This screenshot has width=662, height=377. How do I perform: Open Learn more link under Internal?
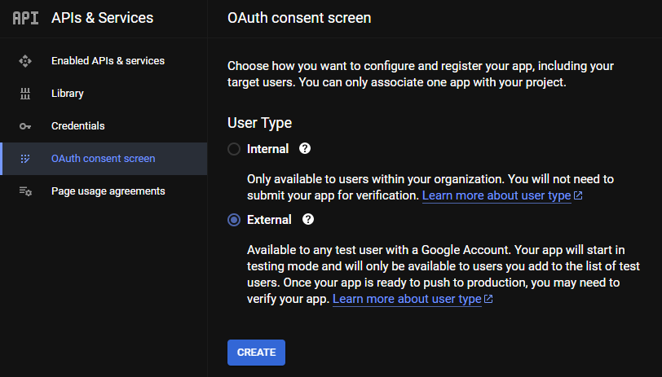496,195
